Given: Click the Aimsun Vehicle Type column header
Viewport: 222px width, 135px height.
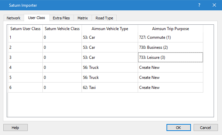Looking at the screenshot, I should (110, 29).
